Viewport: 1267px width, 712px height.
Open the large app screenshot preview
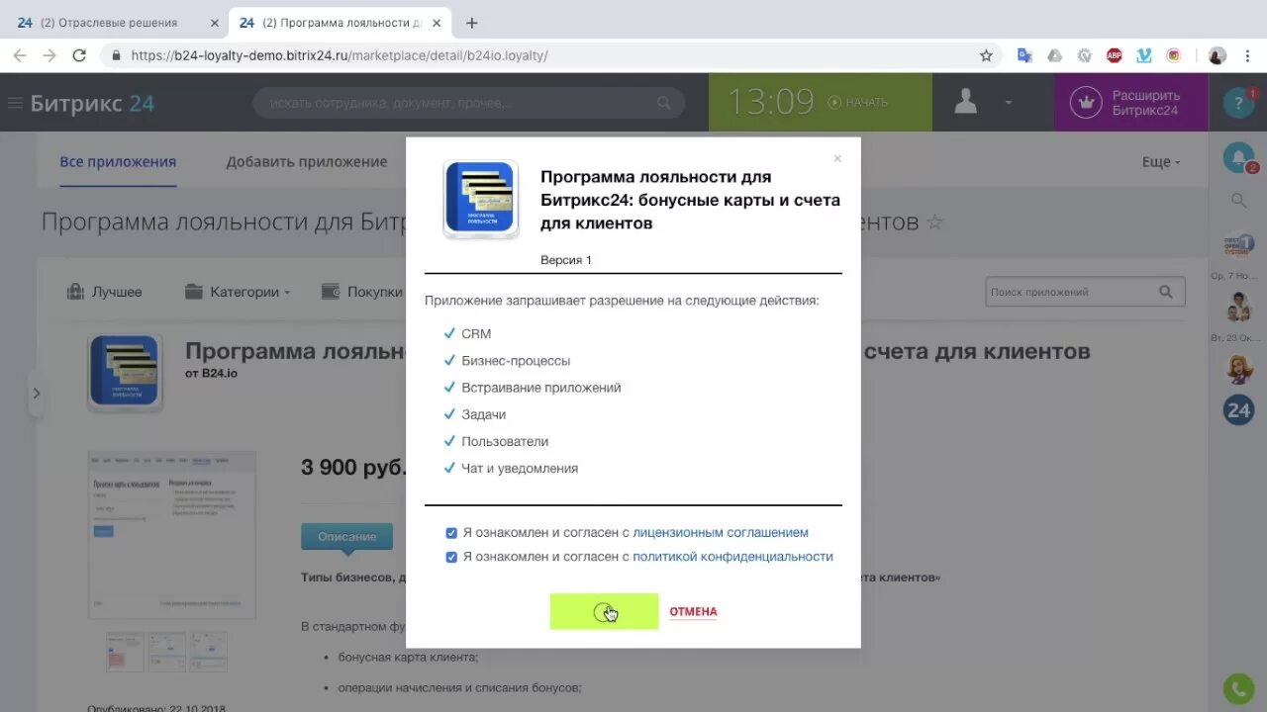tap(171, 534)
